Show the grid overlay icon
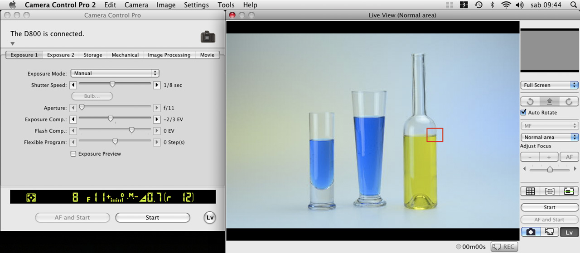 point(530,191)
